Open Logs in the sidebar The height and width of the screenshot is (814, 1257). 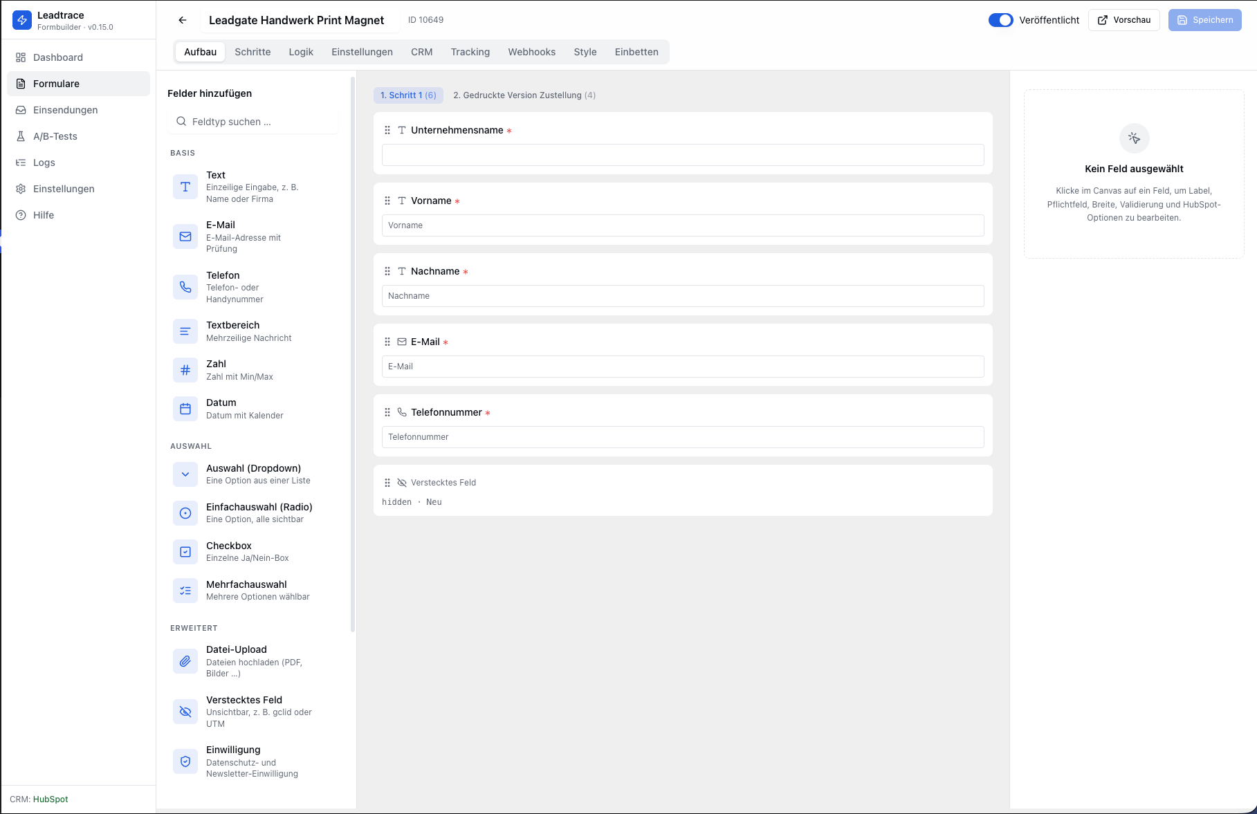(78, 163)
